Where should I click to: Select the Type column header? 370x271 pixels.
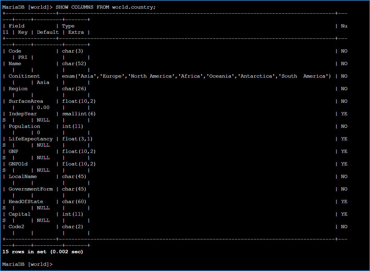point(68,26)
